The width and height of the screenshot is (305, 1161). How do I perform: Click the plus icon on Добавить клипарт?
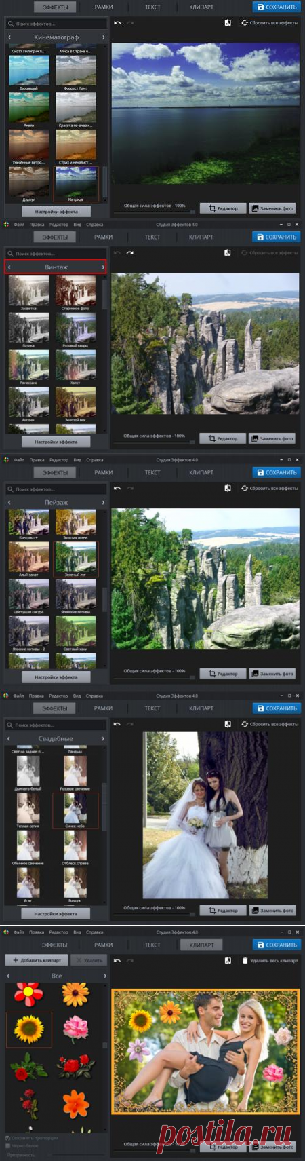(x=16, y=960)
